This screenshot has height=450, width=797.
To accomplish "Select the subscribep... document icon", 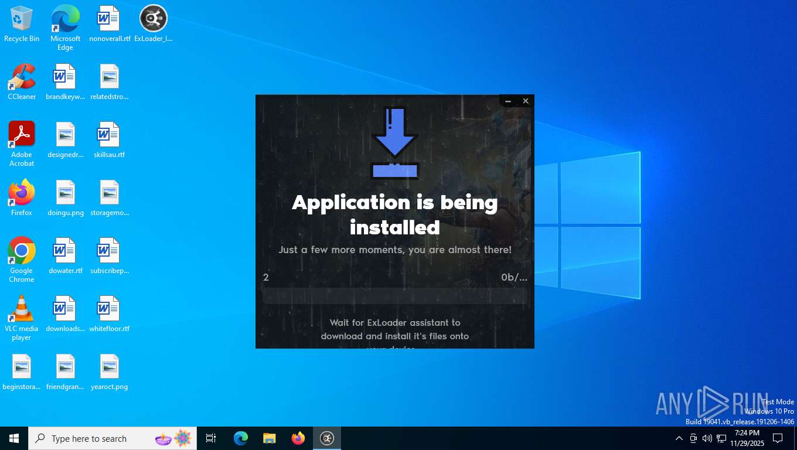I will [x=110, y=256].
